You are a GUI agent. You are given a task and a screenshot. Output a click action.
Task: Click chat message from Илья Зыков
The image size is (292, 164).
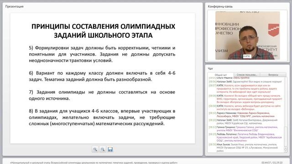243,148
